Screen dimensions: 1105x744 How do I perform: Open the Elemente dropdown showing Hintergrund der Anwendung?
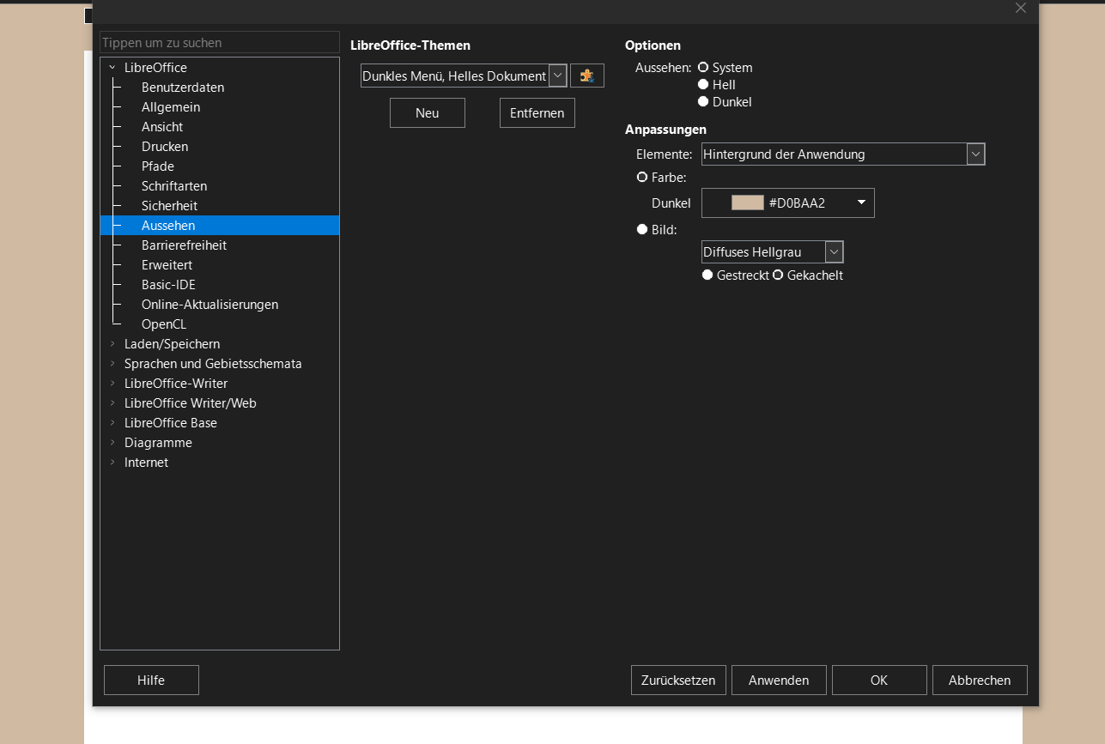(x=975, y=154)
